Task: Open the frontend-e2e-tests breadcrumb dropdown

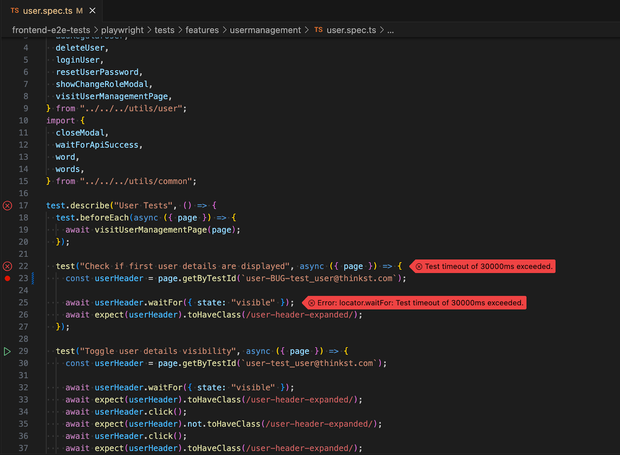Action: [x=51, y=30]
